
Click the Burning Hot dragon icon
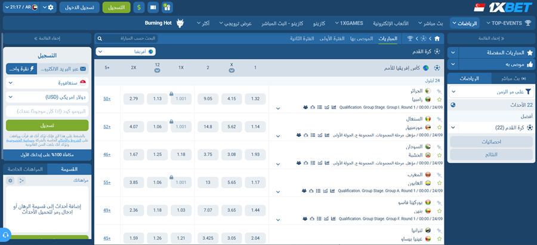(x=180, y=23)
